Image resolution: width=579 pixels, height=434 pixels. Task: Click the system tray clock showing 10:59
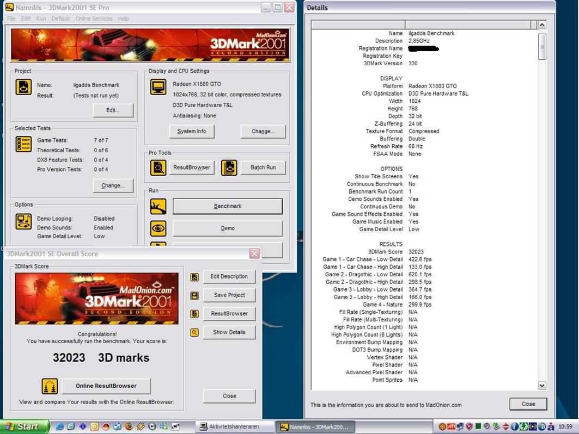point(565,426)
